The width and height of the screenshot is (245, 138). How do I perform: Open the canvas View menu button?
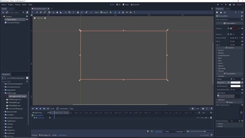[x=96, y=12]
